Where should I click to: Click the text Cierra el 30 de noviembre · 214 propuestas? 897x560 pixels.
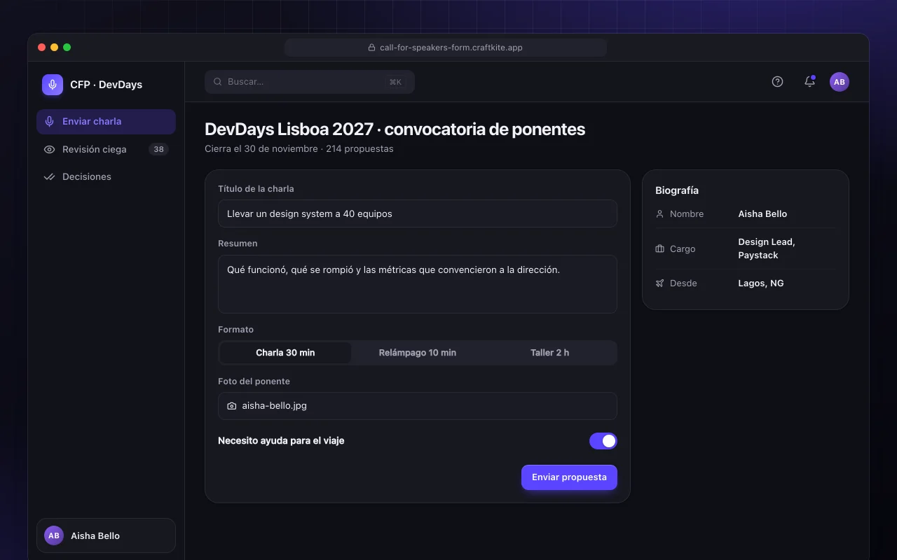(x=299, y=149)
